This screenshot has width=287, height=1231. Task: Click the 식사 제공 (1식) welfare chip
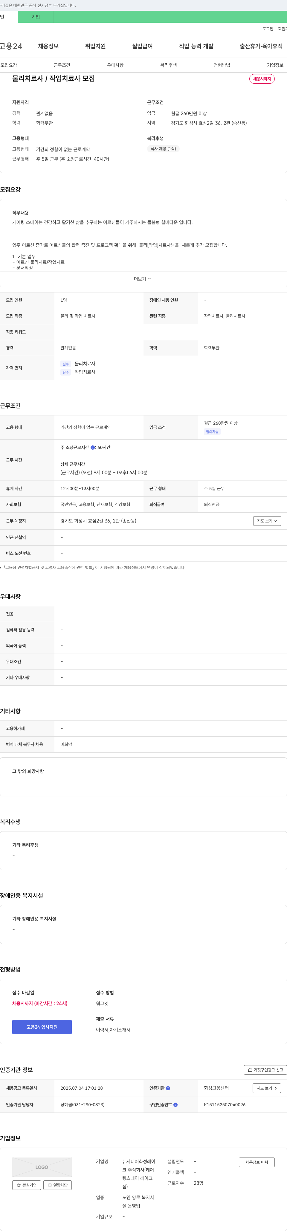tap(163, 149)
